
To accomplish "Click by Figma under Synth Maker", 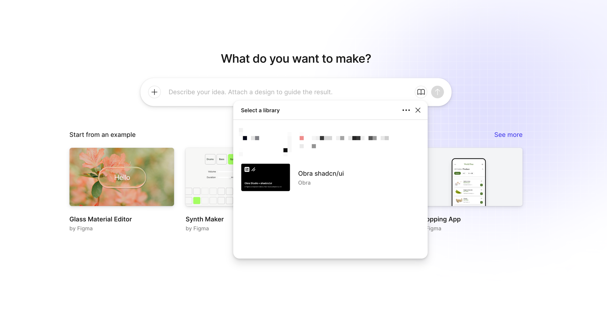I will (197, 229).
